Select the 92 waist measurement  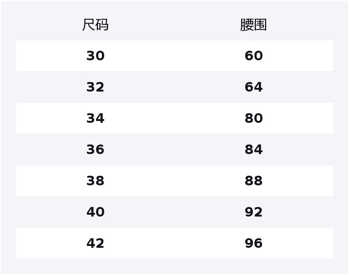coord(253,212)
